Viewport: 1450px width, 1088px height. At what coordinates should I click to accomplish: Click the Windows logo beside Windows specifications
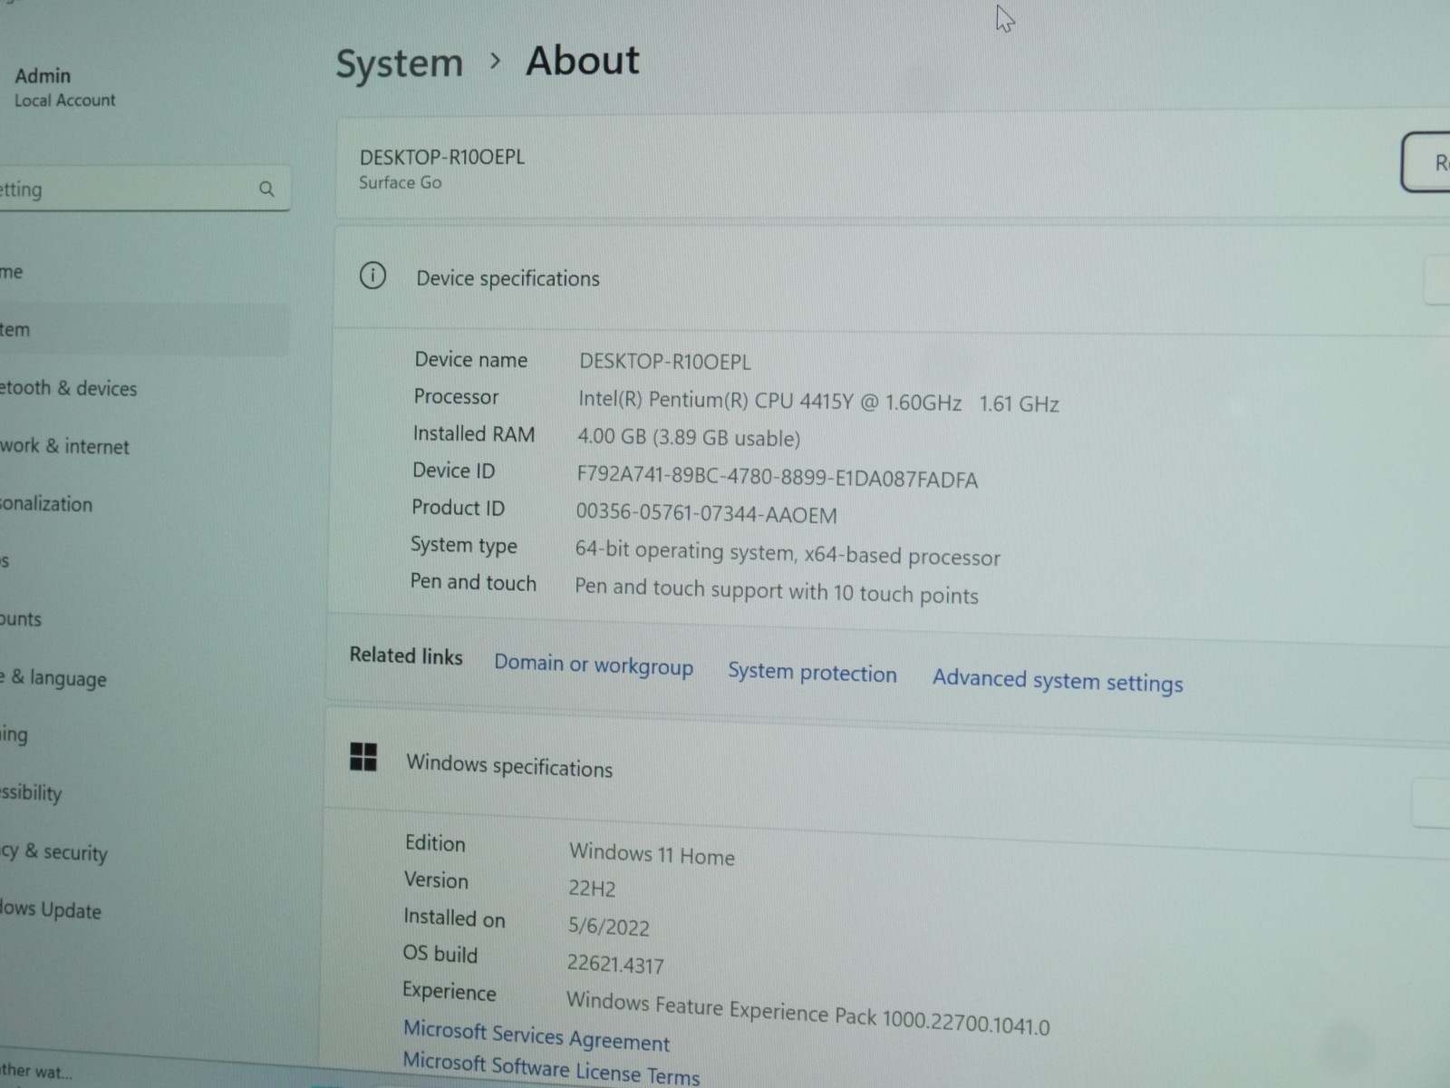(x=363, y=756)
